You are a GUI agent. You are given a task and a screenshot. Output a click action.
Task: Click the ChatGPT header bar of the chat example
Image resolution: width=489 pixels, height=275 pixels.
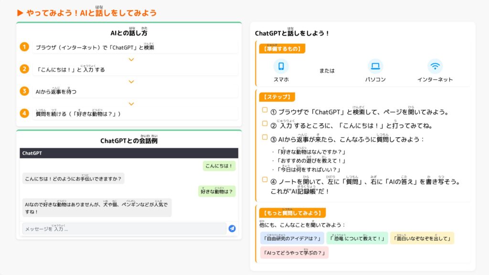[x=129, y=153]
